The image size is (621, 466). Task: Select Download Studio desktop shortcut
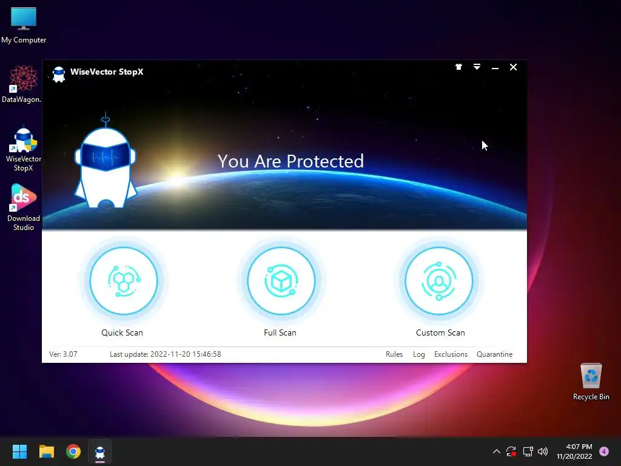pos(24,208)
